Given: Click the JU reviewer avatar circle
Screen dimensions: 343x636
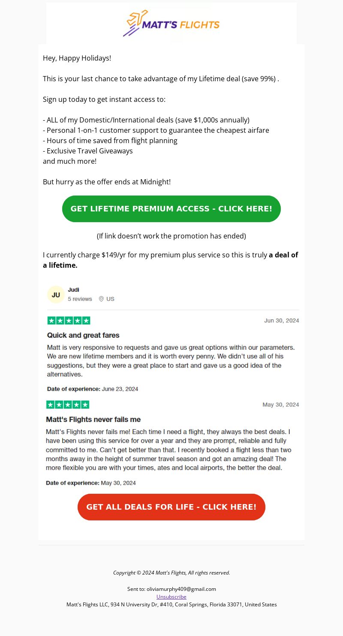Looking at the screenshot, I should [56, 295].
